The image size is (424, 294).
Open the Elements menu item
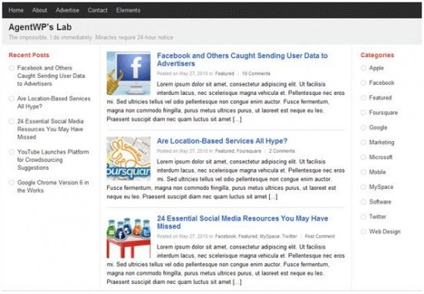(x=128, y=10)
